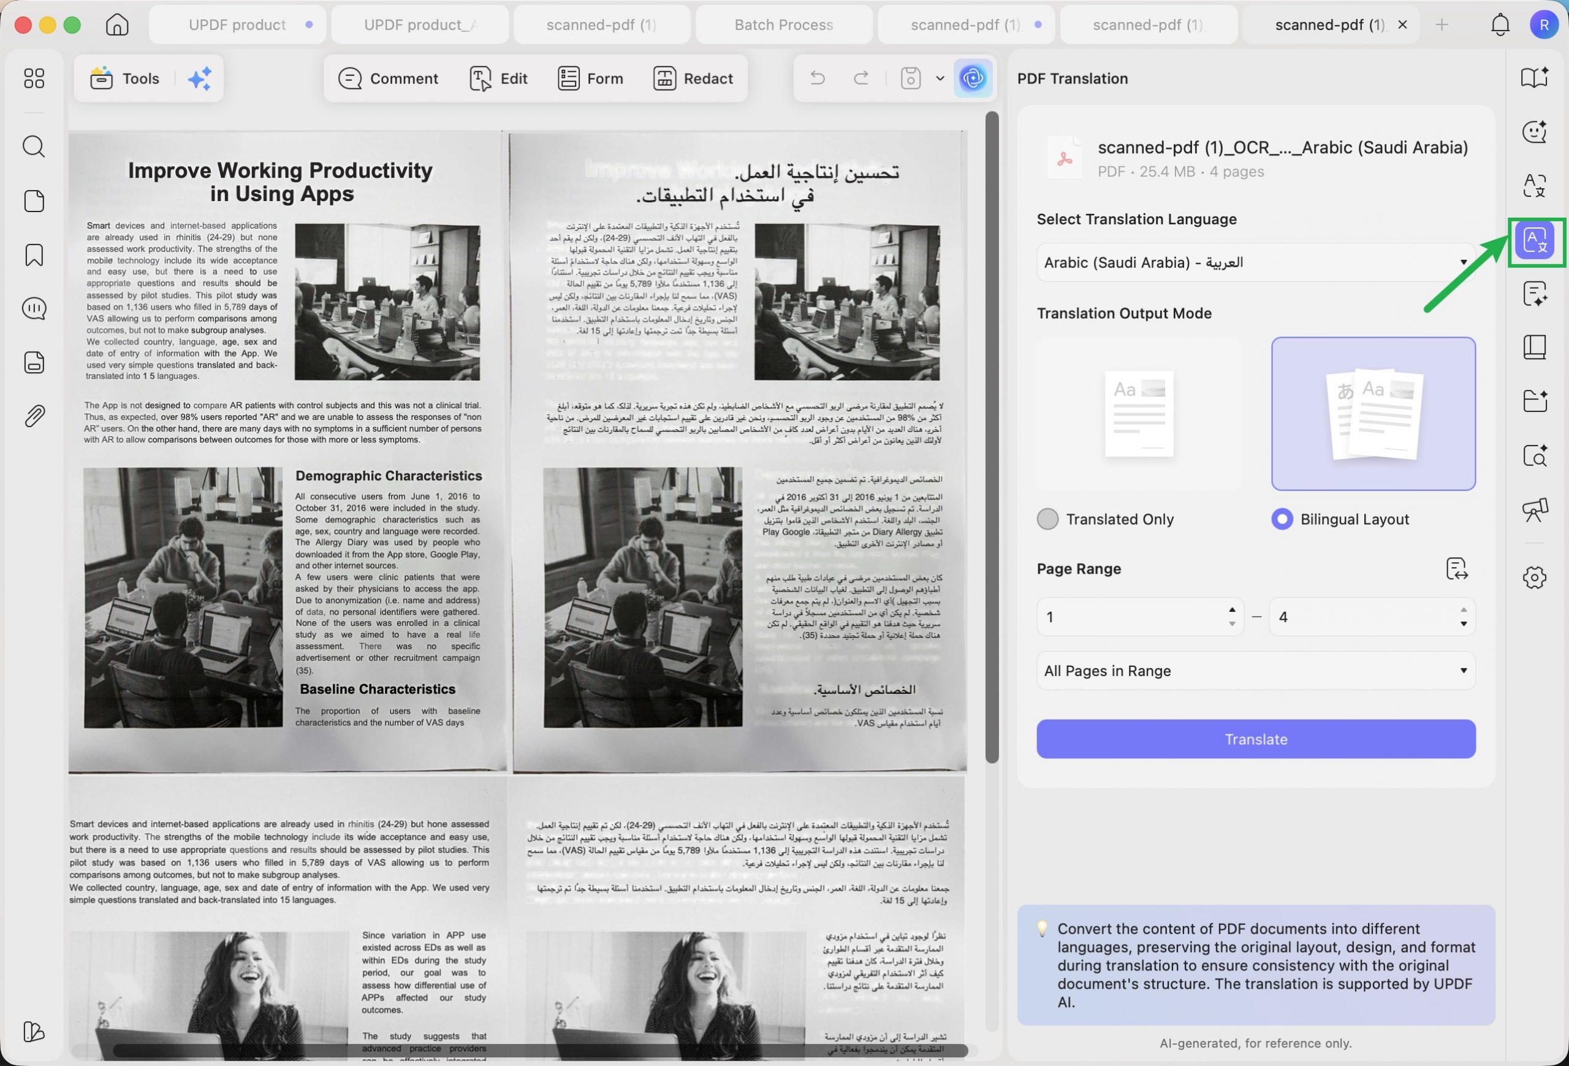Click the notification bell icon

coord(1500,25)
